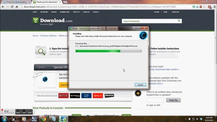Click the Hotels.com brand logo
The image size is (217, 122).
coord(98,96)
